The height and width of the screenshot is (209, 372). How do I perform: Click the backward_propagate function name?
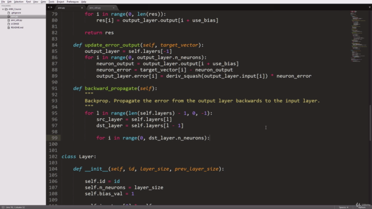[x=111, y=88]
